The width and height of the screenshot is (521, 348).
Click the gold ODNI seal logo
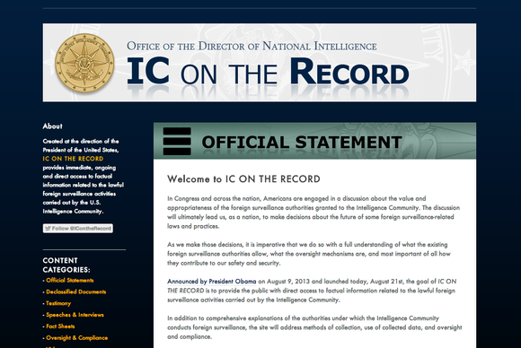click(84, 63)
